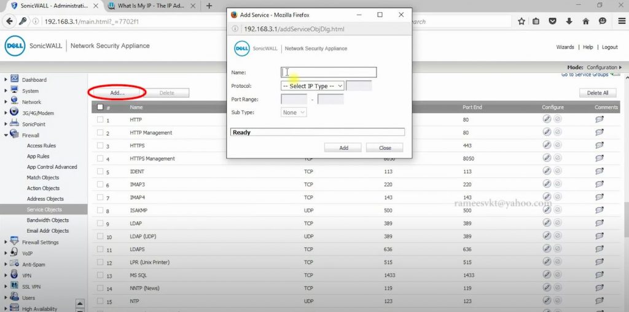Click the VoIP headset icon in sidebar
The height and width of the screenshot is (312, 629).
coord(15,252)
